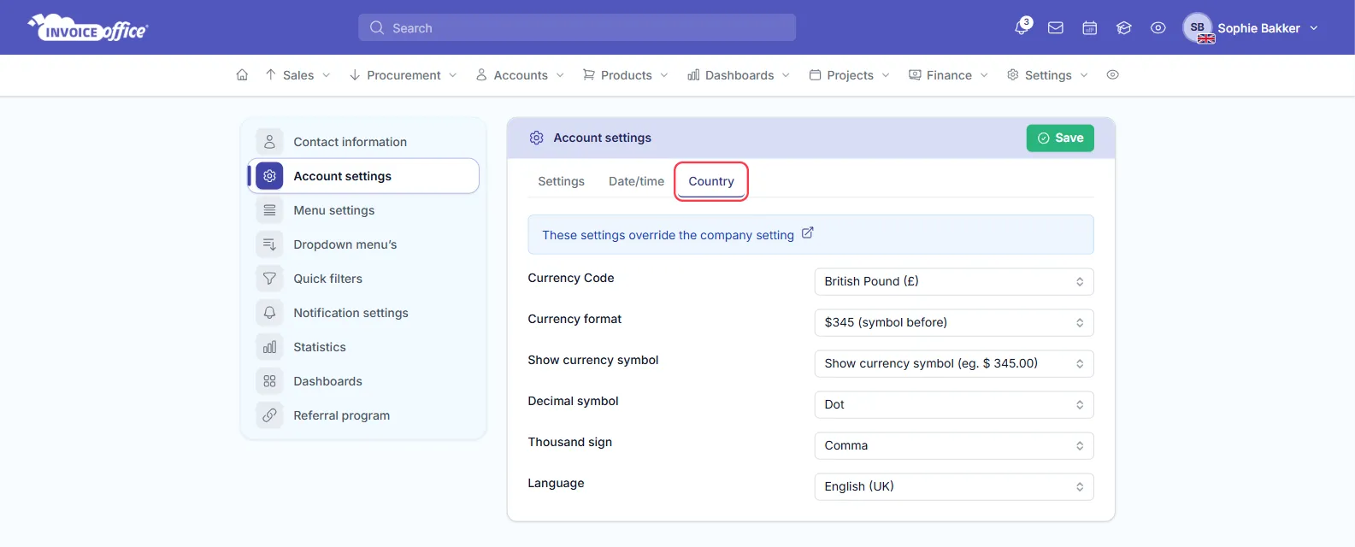Click the graduation cap help icon

tap(1124, 28)
